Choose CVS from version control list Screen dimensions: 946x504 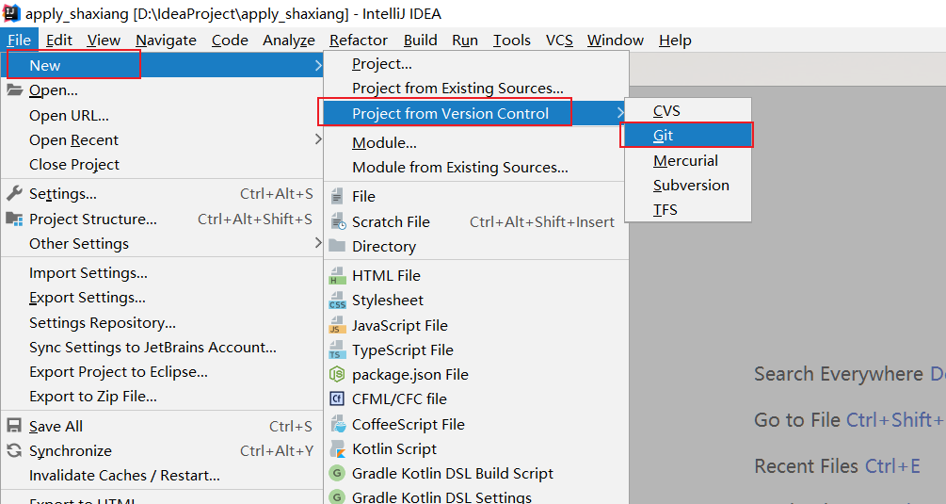[x=688, y=110]
